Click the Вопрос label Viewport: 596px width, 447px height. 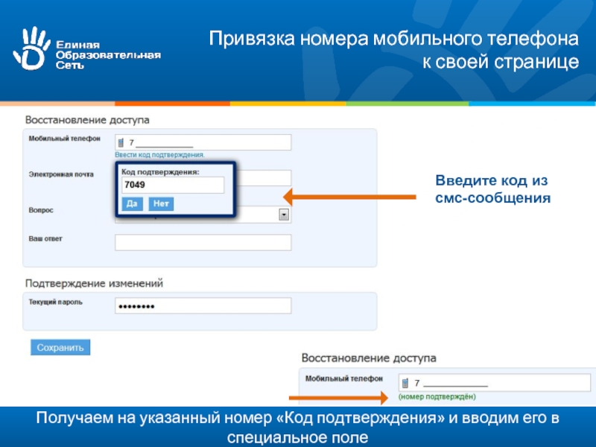pyautogui.click(x=41, y=210)
